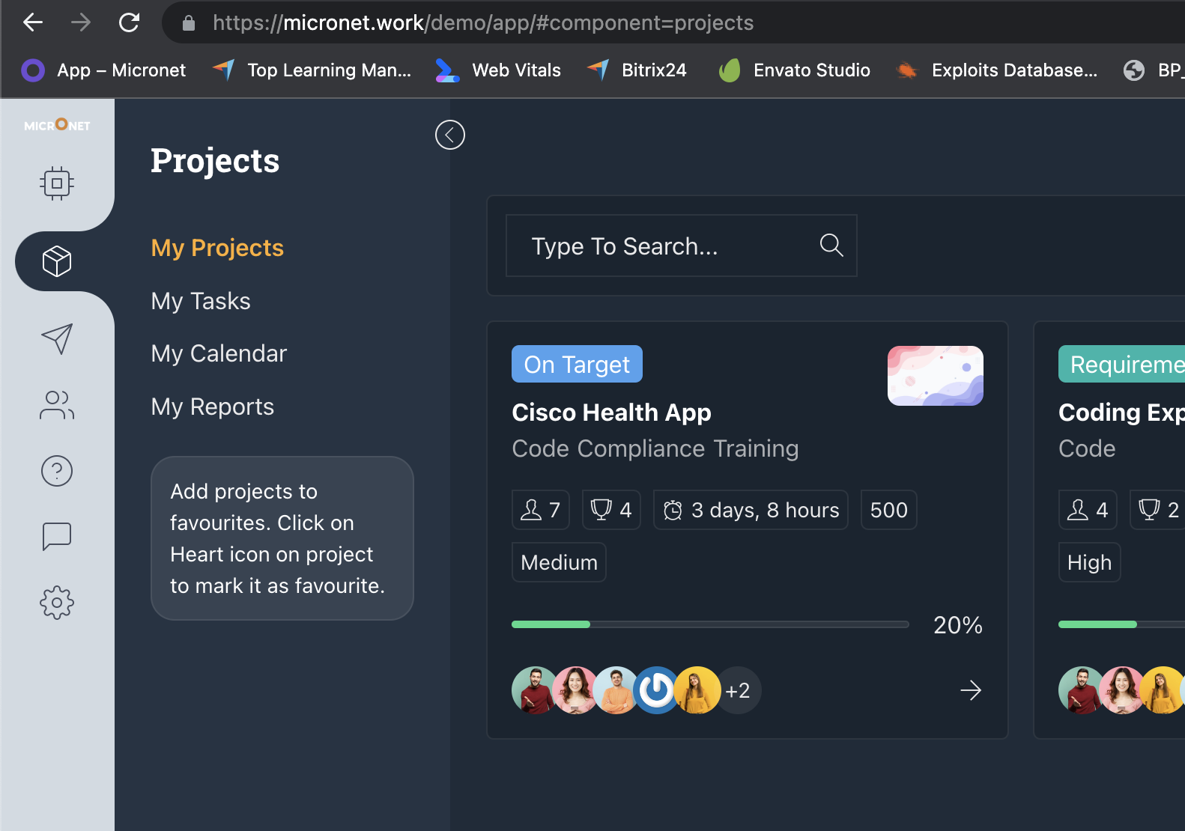The image size is (1185, 831).
Task: Open Cisco Health App with the arrow icon
Action: pyautogui.click(x=971, y=690)
